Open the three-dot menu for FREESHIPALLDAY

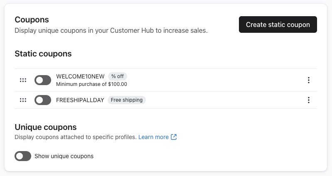pyautogui.click(x=308, y=100)
